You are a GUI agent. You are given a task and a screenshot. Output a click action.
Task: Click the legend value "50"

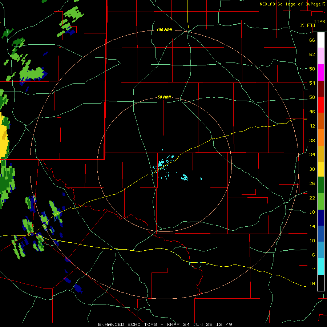tap(312, 97)
